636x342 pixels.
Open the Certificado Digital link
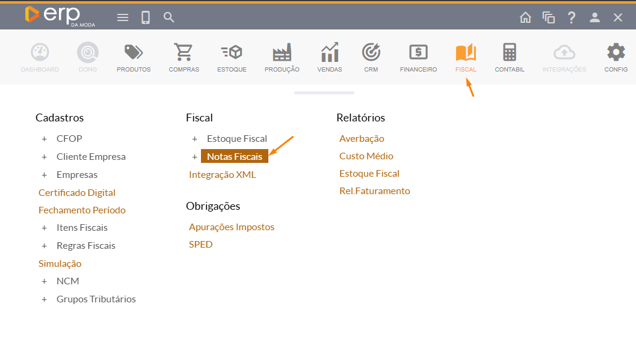click(77, 193)
